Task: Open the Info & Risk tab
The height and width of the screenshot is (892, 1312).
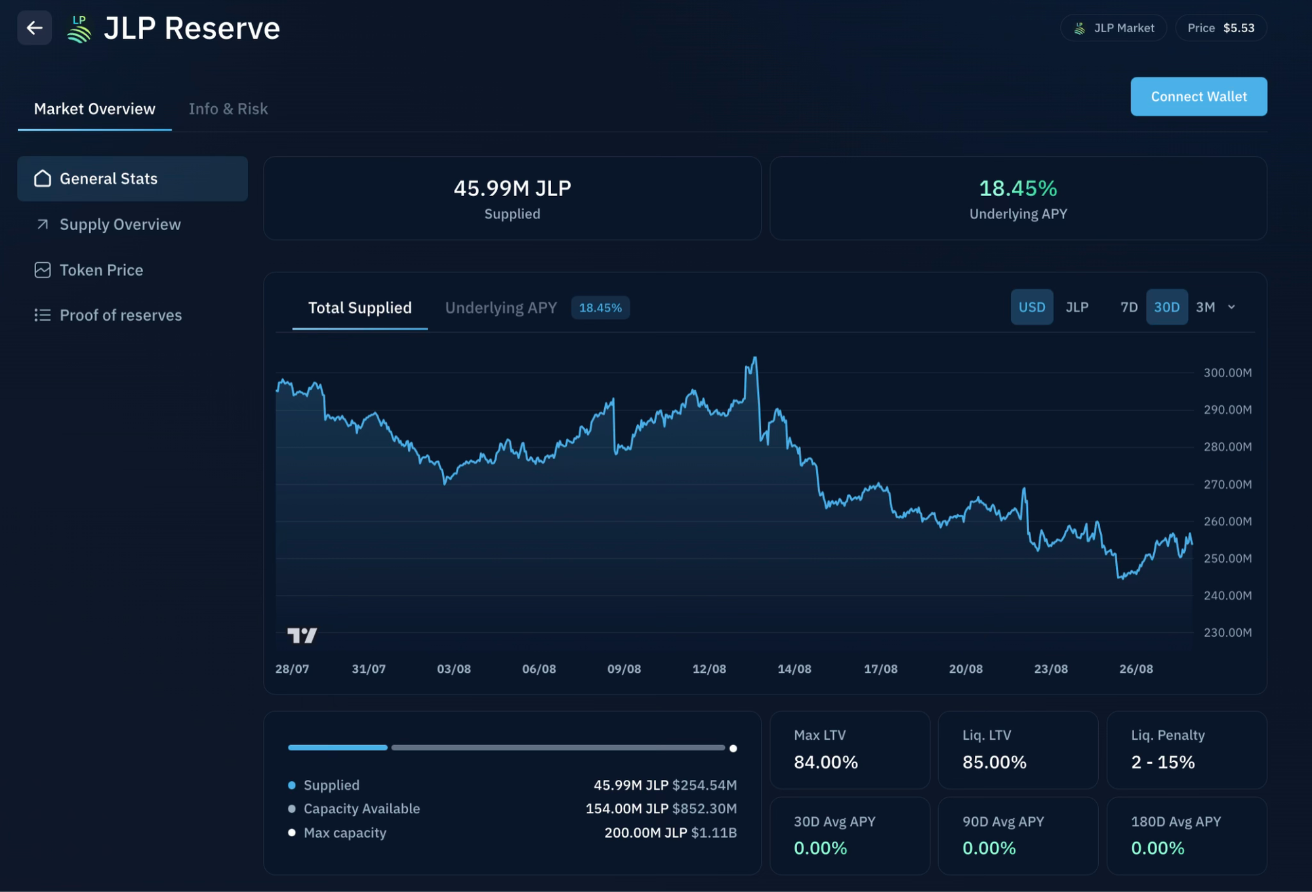Action: [228, 109]
